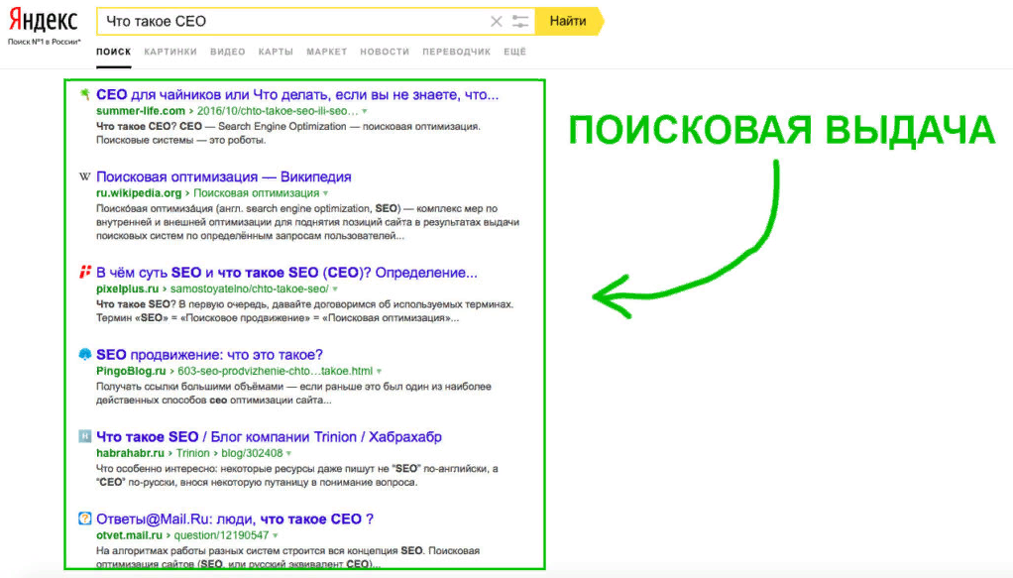Open the SEO продвижение: что это такое? link
The width and height of the screenshot is (1013, 578).
pos(209,354)
